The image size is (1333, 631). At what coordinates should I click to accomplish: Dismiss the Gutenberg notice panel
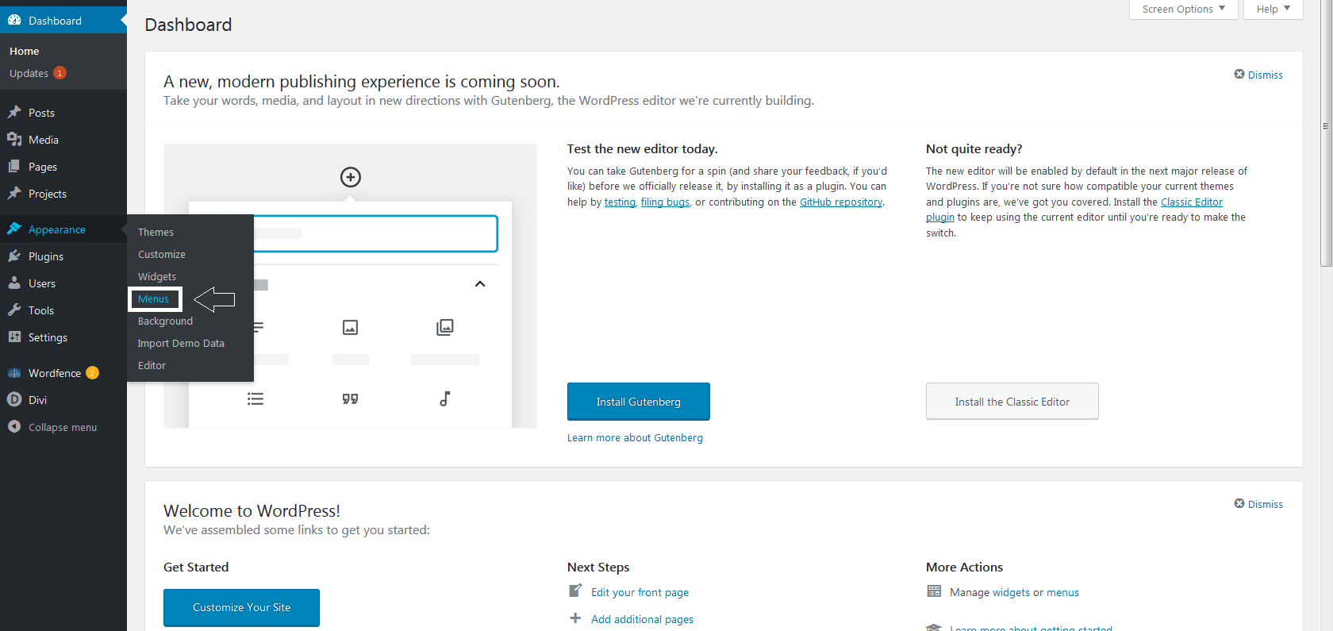point(1258,75)
